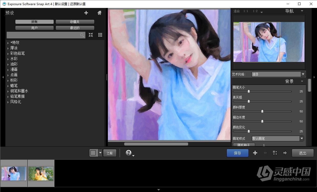Click the preview horizontal scrollbar
The image size is (317, 192).
click(156, 144)
